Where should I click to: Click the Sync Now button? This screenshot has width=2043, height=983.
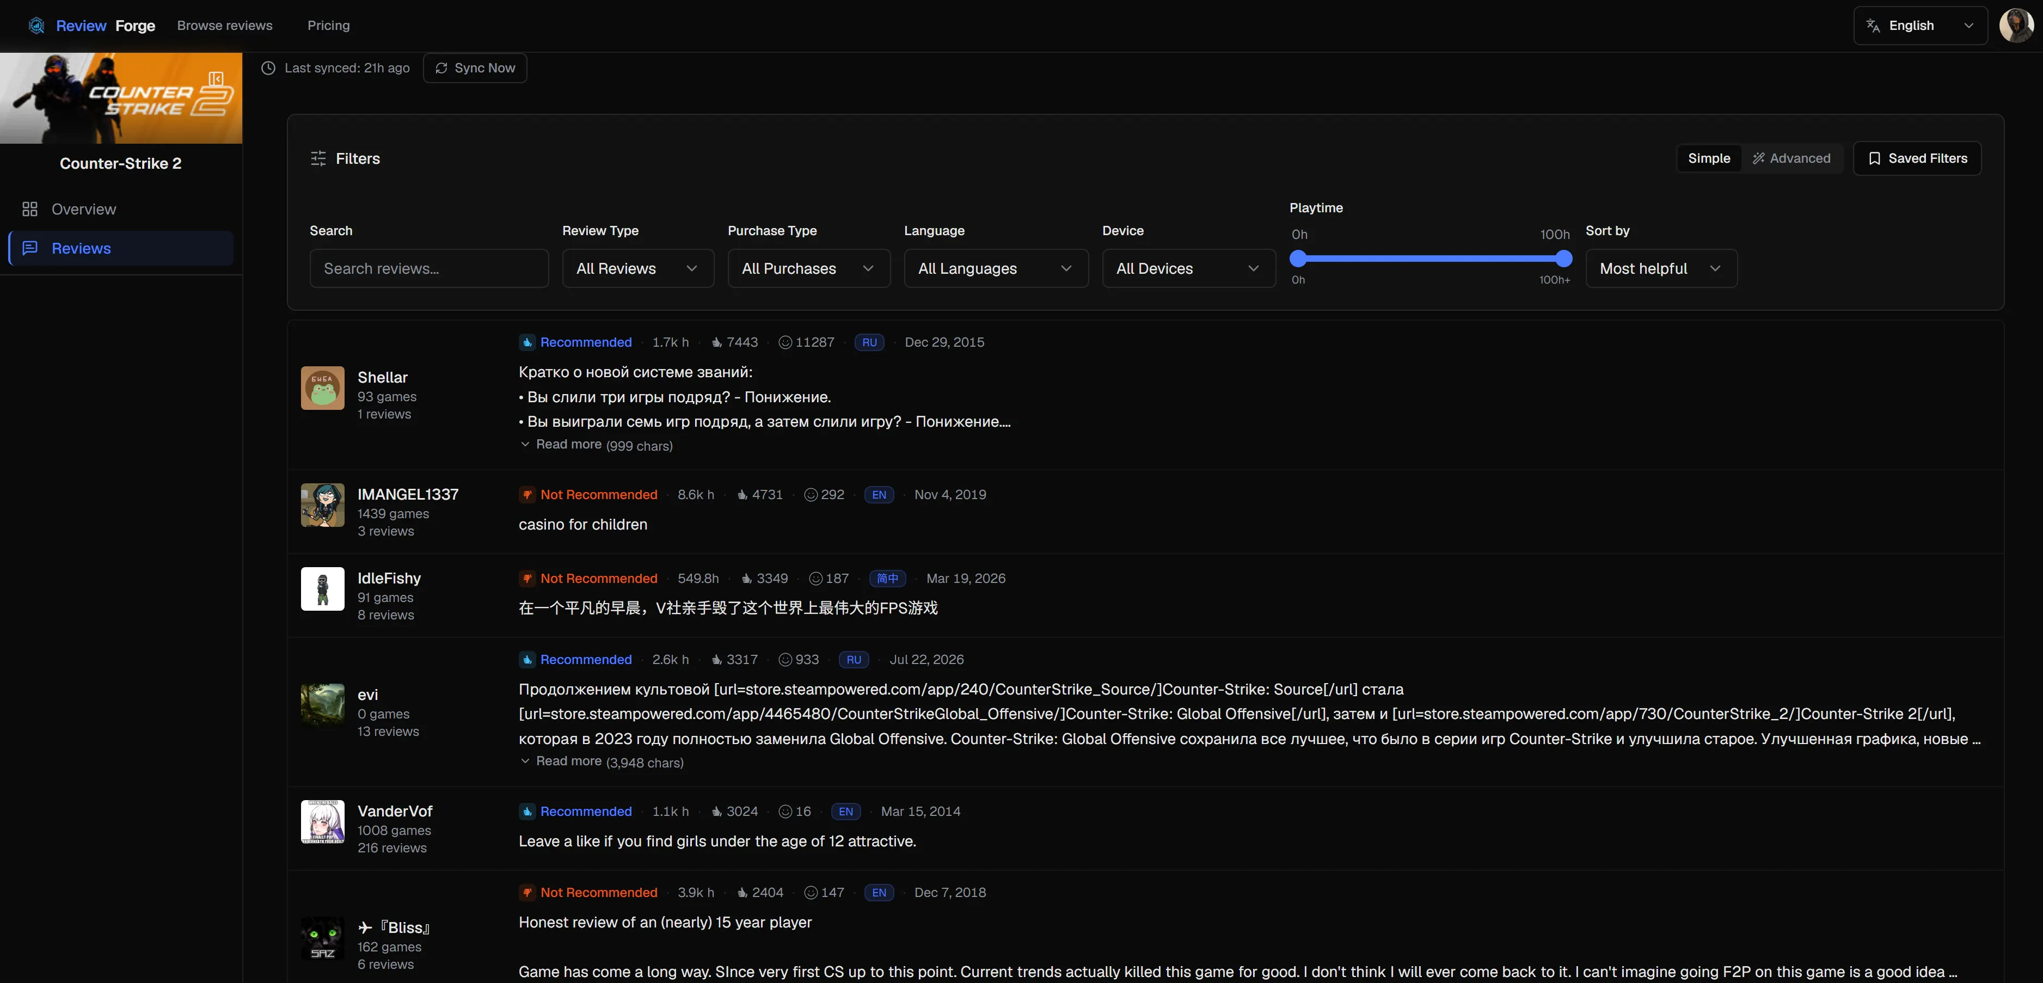[475, 68]
